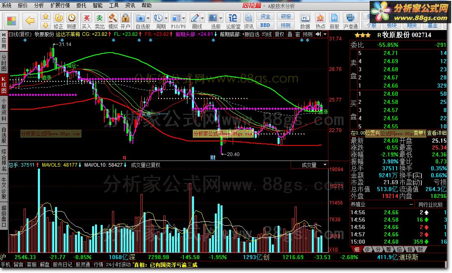
Task: Expand the 画线 dropdown arrow
Action: (x=203, y=18)
